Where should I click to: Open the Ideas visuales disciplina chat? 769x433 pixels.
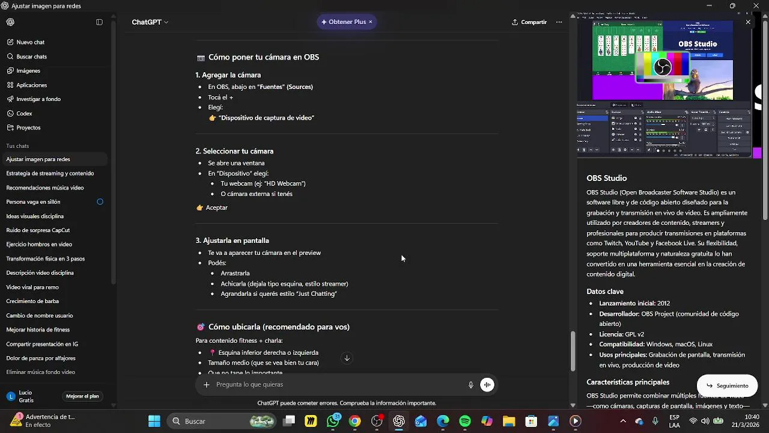35,216
